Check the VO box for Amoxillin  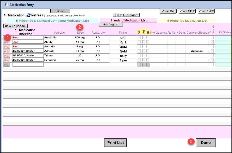(x=139, y=38)
